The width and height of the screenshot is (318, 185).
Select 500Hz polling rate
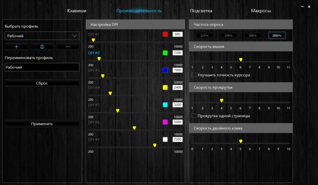[252, 36]
